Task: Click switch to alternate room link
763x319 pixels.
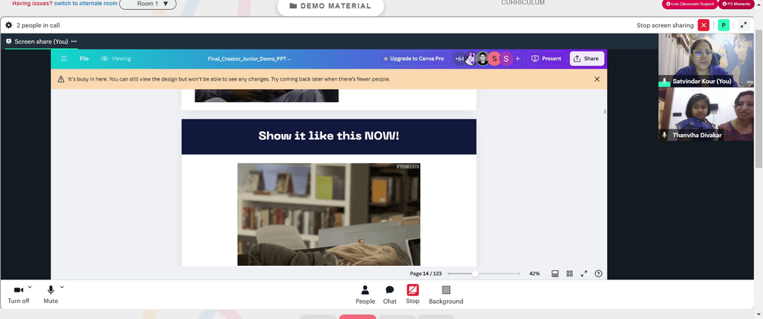Action: (x=85, y=3)
